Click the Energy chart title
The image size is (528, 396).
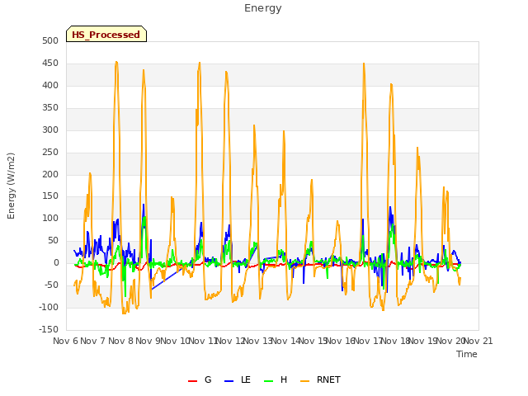(263, 8)
